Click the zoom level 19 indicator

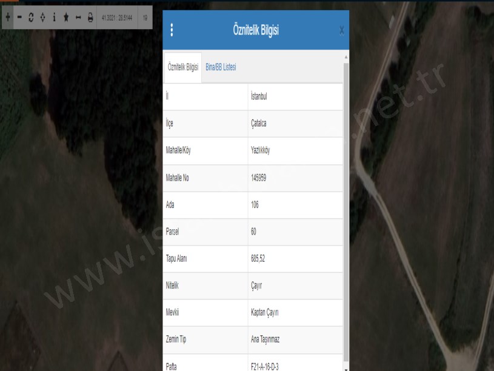click(x=145, y=18)
